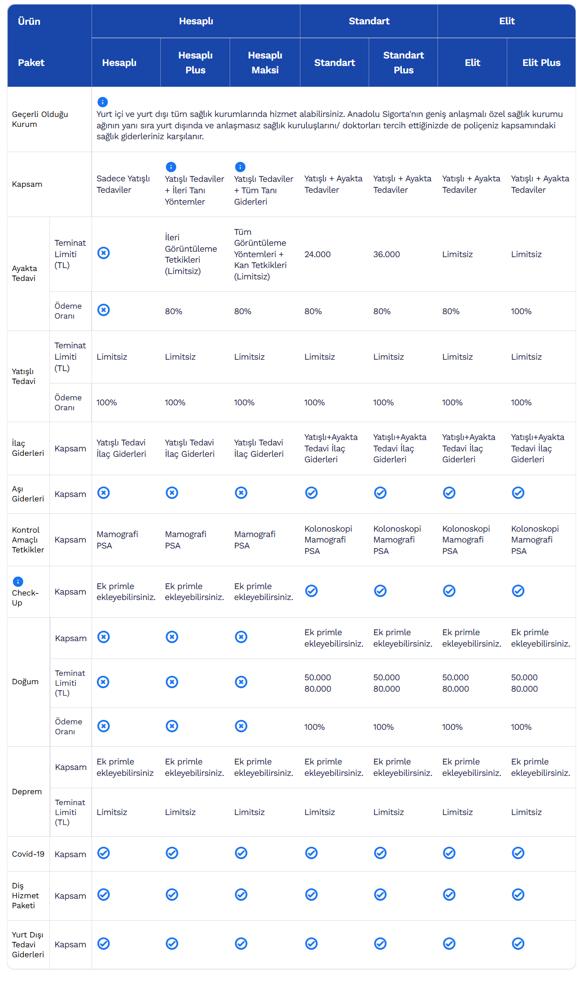The image size is (583, 982).
Task: Click Aşı Giderleri checkmark under Elit Plus
Action: pyautogui.click(x=518, y=493)
